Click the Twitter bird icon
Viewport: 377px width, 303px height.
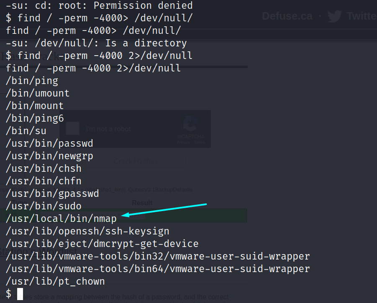pos(334,16)
